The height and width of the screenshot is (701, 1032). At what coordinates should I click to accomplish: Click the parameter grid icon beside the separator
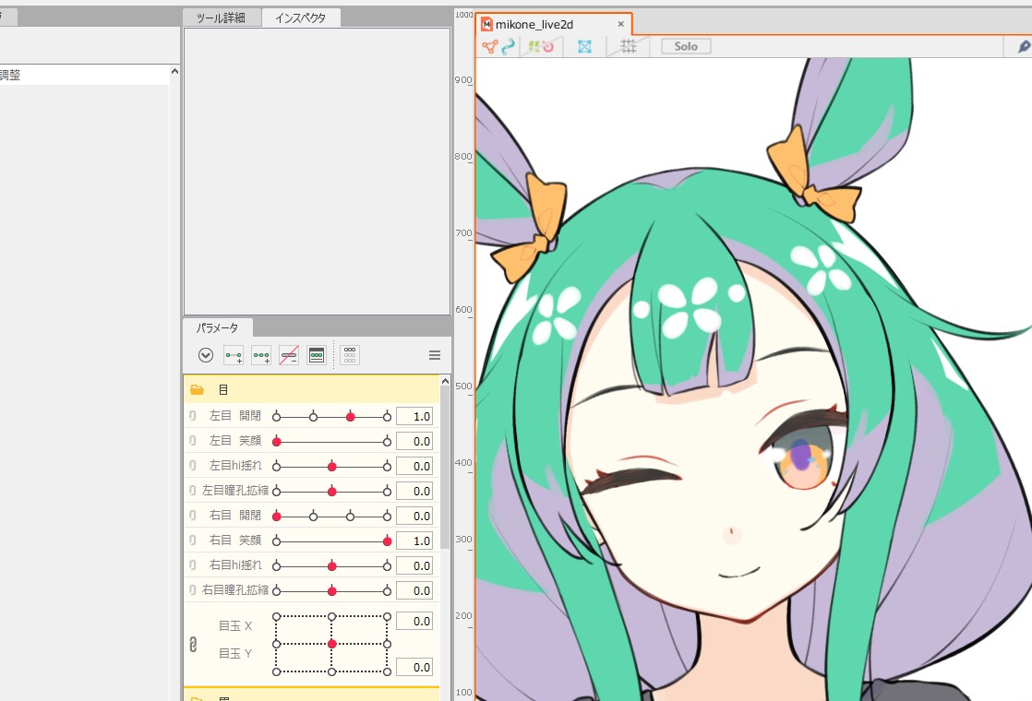point(350,355)
